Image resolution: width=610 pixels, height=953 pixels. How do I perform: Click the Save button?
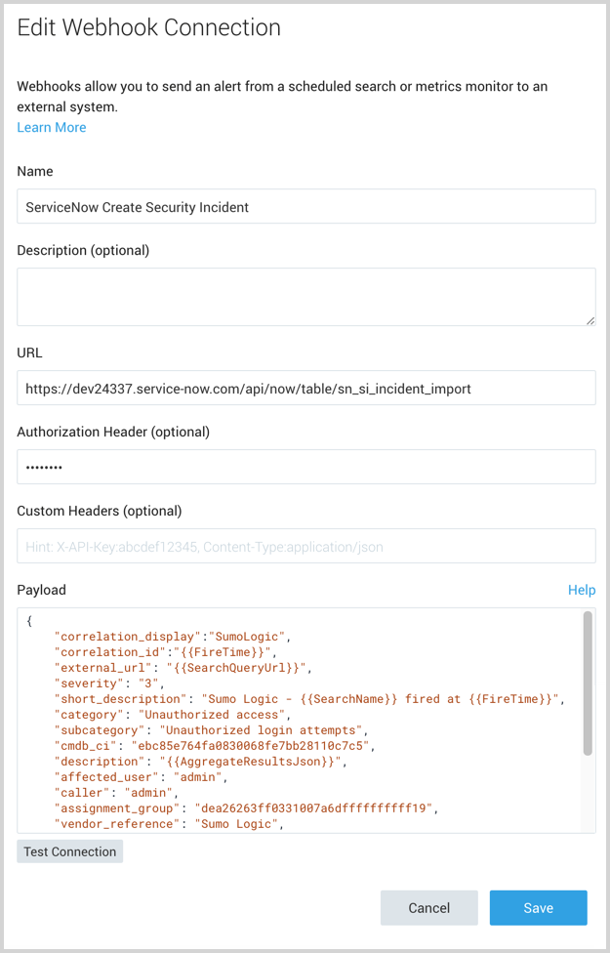538,907
